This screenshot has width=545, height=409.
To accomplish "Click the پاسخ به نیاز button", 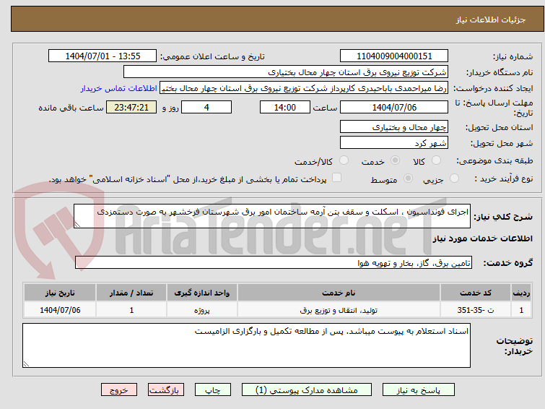I will coord(419,390).
